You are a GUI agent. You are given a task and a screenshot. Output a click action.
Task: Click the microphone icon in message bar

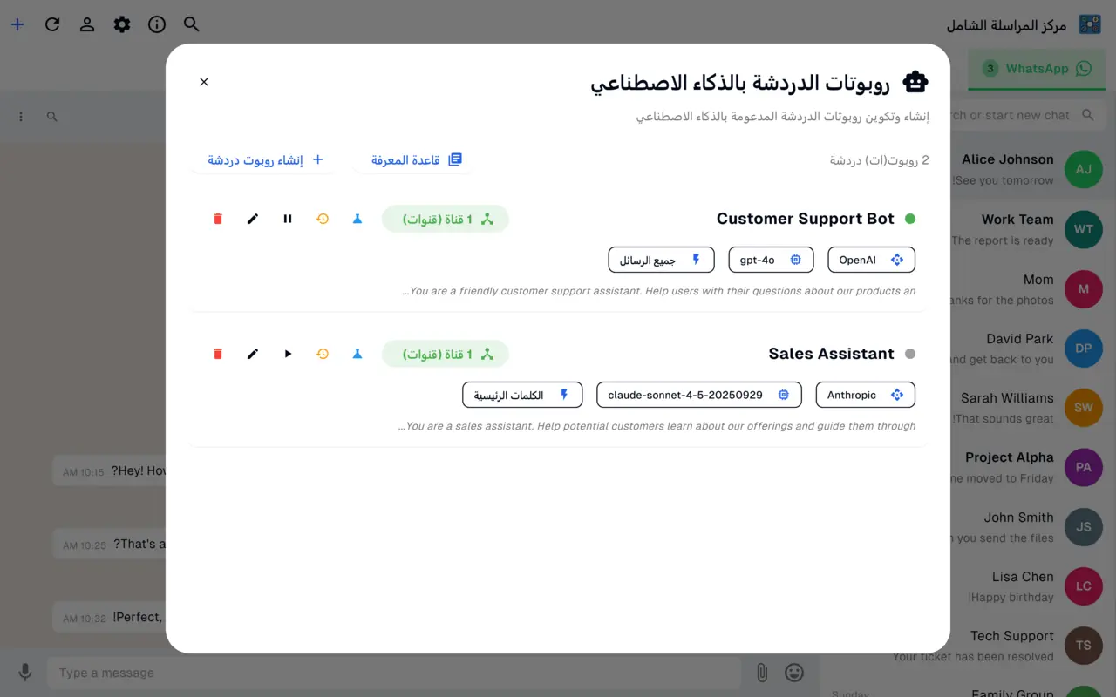coord(25,673)
